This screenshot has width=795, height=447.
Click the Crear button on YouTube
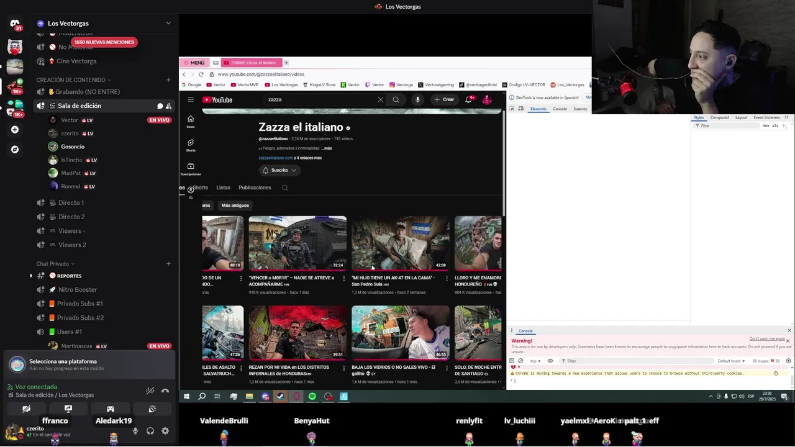tap(444, 99)
